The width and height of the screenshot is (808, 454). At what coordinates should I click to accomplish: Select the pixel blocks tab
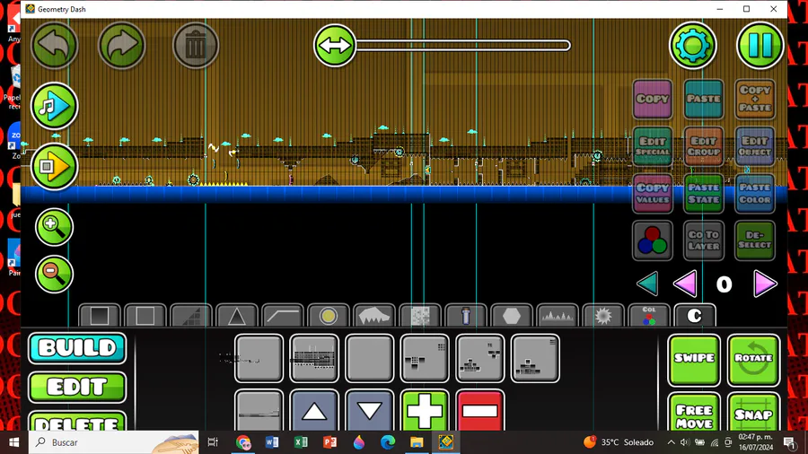pos(420,315)
